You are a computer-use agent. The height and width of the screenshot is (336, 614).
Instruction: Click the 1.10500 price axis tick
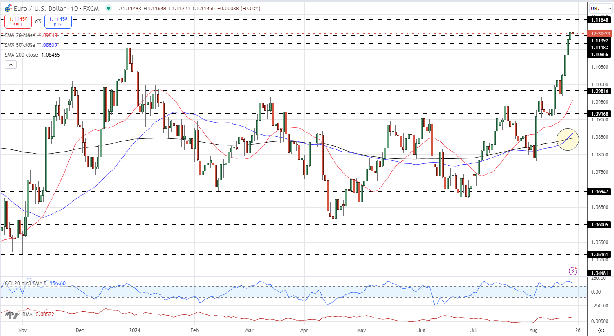tap(600, 67)
